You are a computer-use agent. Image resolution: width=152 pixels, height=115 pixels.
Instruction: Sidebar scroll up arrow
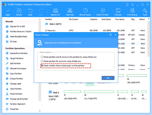(x=40, y=20)
